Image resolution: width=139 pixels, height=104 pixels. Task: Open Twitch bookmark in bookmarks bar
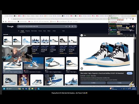(36, 21)
